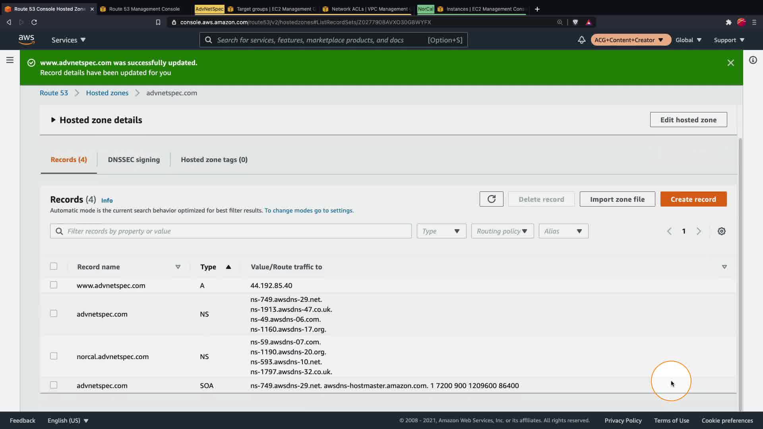Click the notifications bell icon

coord(581,40)
